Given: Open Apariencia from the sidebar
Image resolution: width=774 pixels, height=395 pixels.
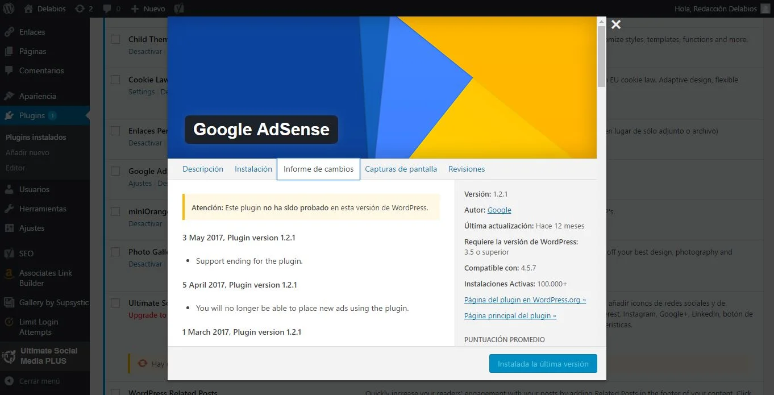Looking at the screenshot, I should 38,96.
